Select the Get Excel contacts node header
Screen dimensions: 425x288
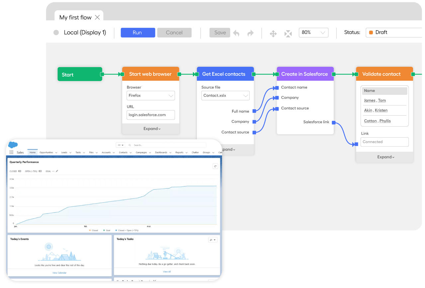tap(225, 74)
